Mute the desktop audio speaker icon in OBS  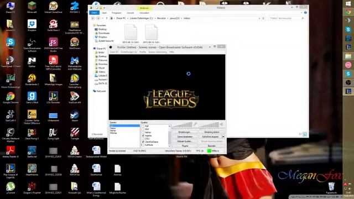221,124
